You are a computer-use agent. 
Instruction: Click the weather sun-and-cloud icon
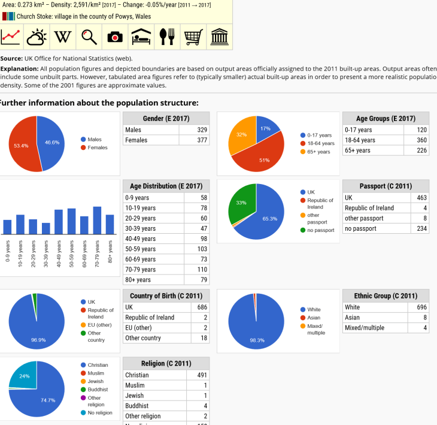click(x=37, y=37)
